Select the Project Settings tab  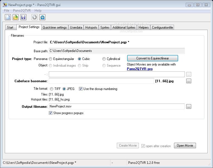coord(29,27)
